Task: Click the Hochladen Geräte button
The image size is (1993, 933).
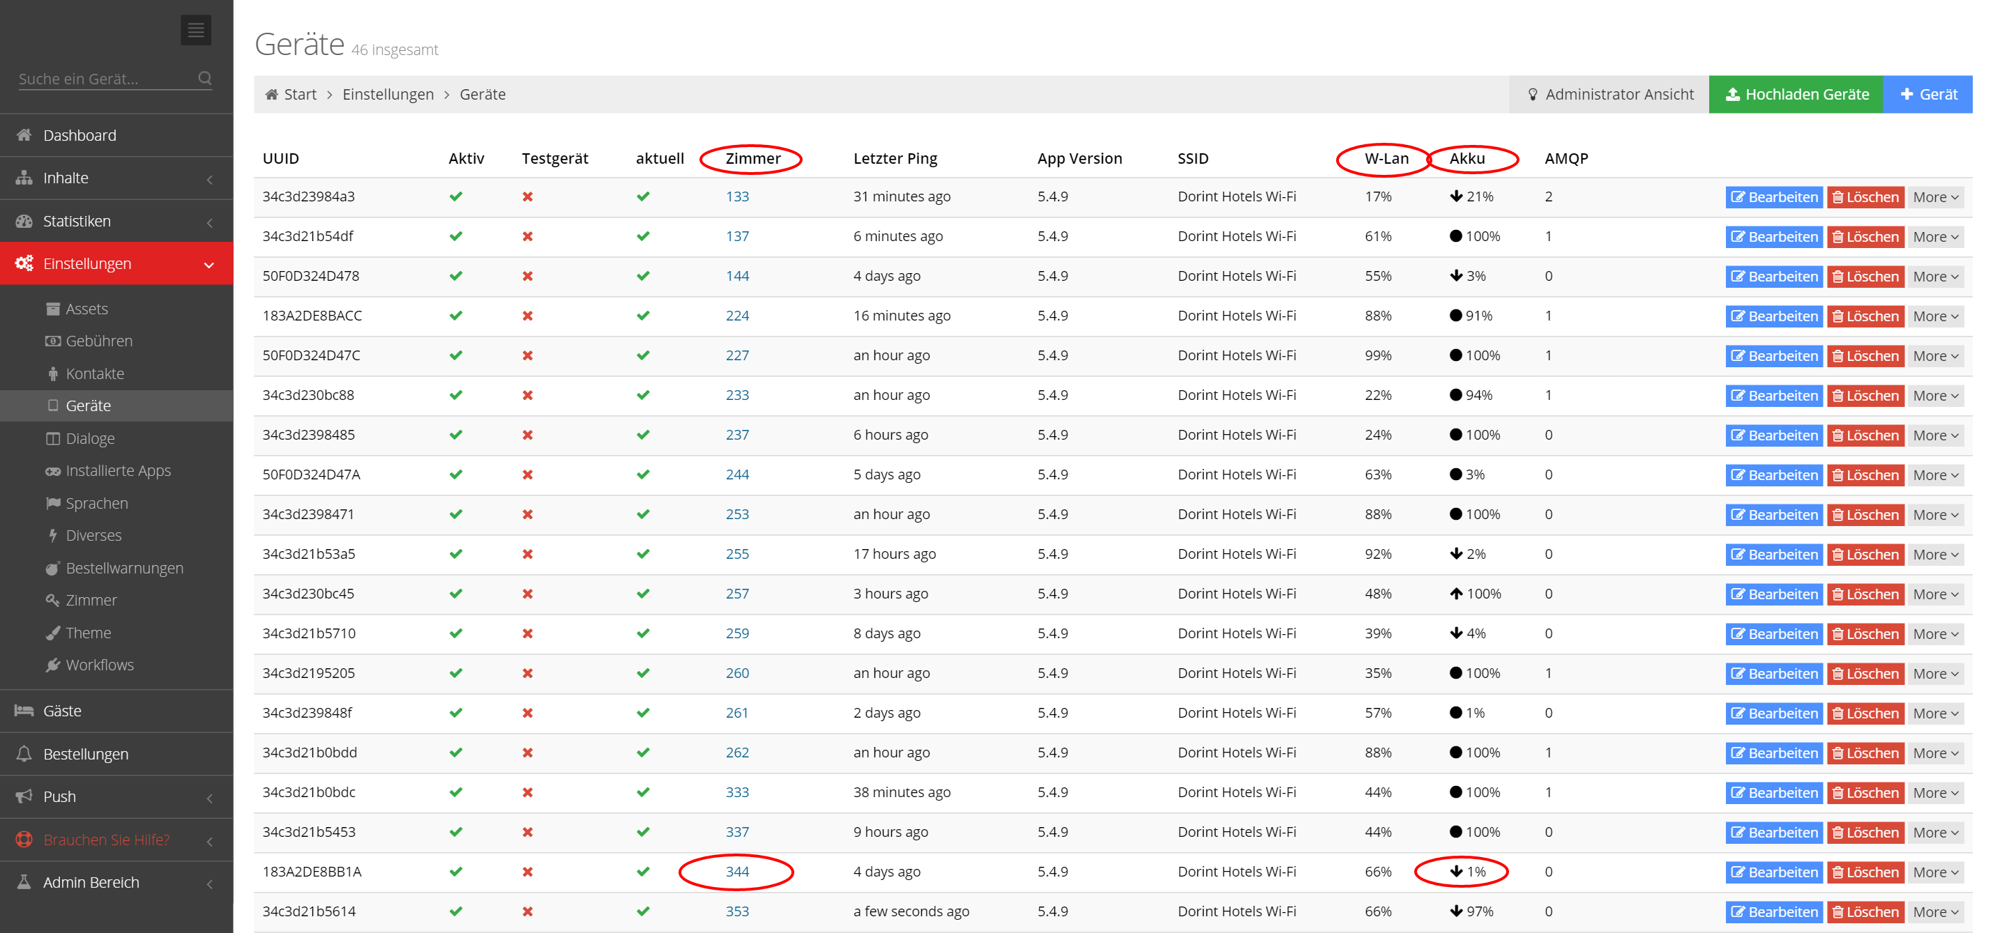Action: tap(1795, 94)
